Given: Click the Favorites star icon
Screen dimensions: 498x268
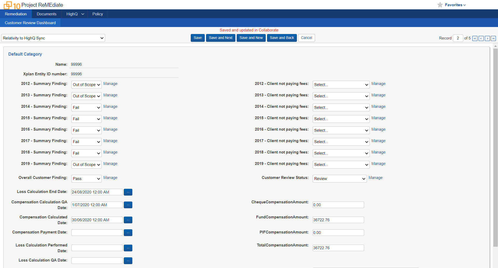Looking at the screenshot, I should pyautogui.click(x=440, y=5).
